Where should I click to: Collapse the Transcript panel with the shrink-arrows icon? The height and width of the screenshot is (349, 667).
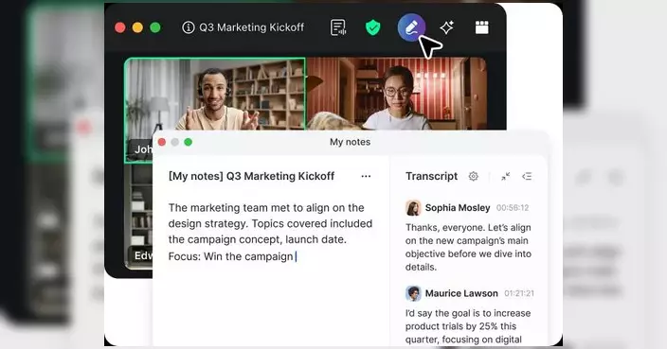(x=505, y=176)
